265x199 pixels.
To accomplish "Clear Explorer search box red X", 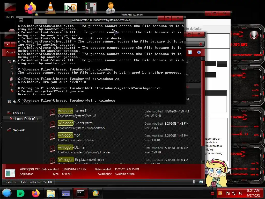I will [x=201, y=44].
